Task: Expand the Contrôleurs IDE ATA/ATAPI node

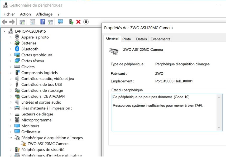Action: pos(11,96)
